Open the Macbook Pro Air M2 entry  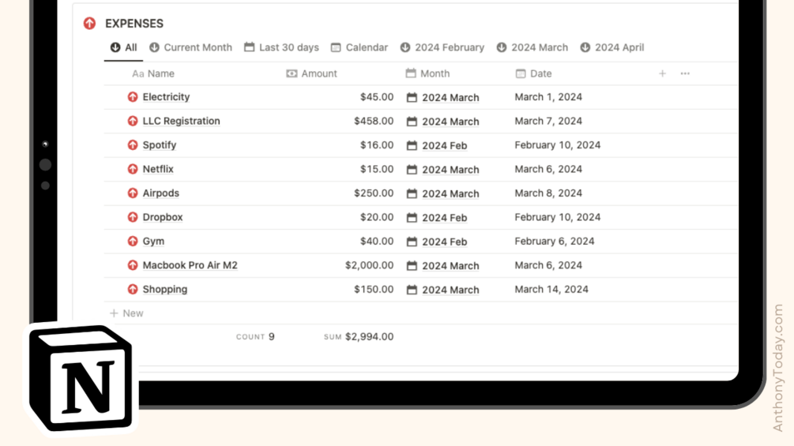tap(190, 265)
